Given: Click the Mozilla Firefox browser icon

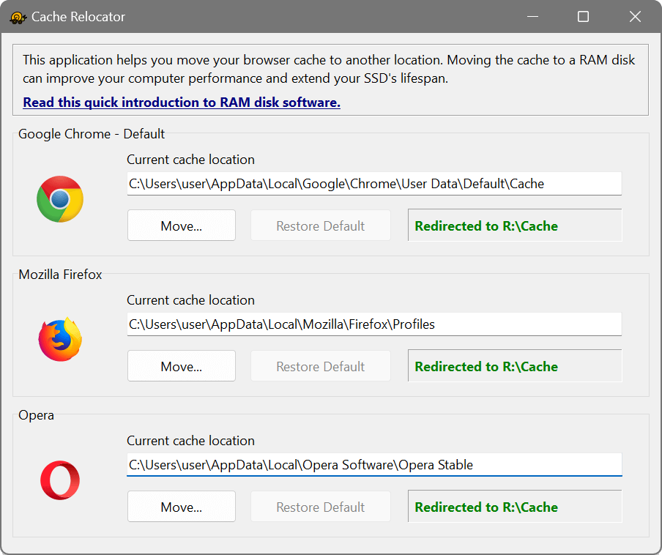Looking at the screenshot, I should (60, 339).
